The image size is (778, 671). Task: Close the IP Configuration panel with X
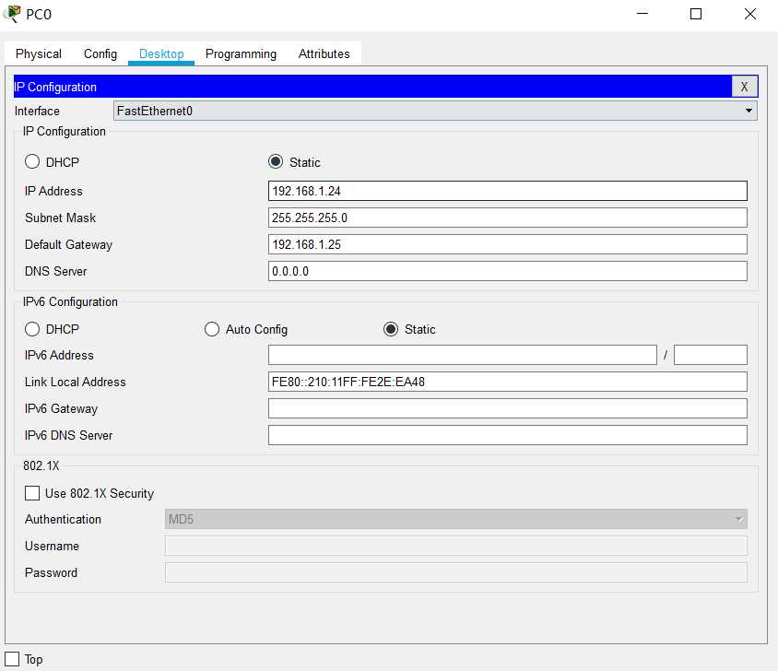coord(744,87)
